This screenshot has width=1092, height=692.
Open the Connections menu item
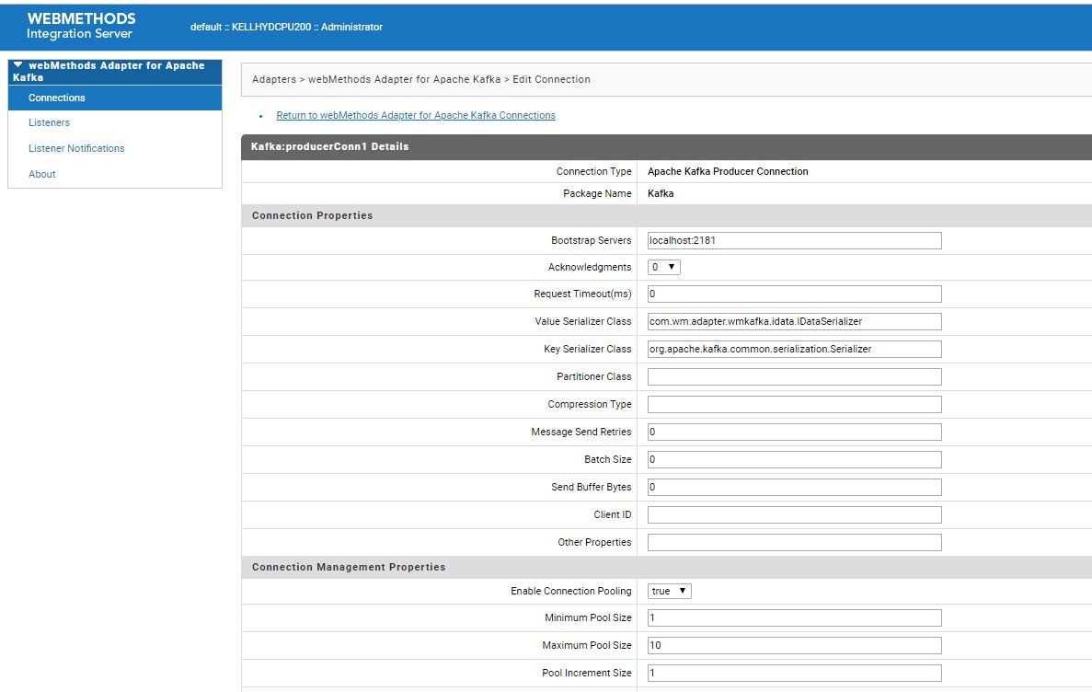[115, 98]
